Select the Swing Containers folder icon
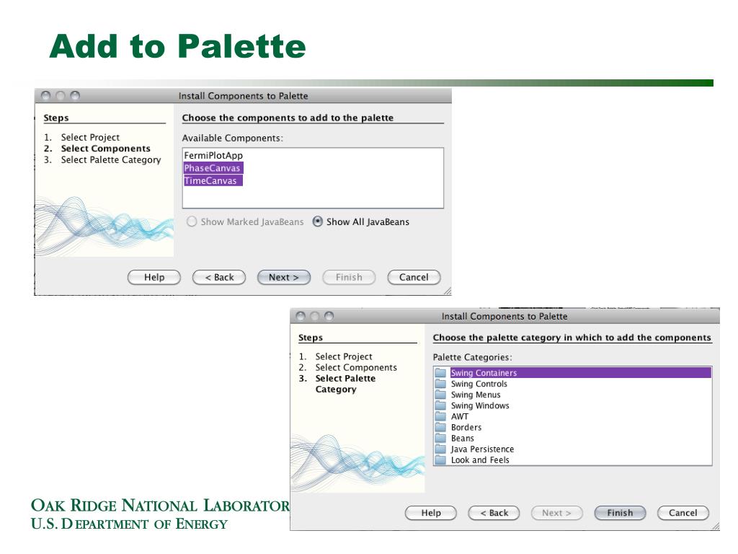Viewport: 738px width, 554px height. click(x=440, y=373)
